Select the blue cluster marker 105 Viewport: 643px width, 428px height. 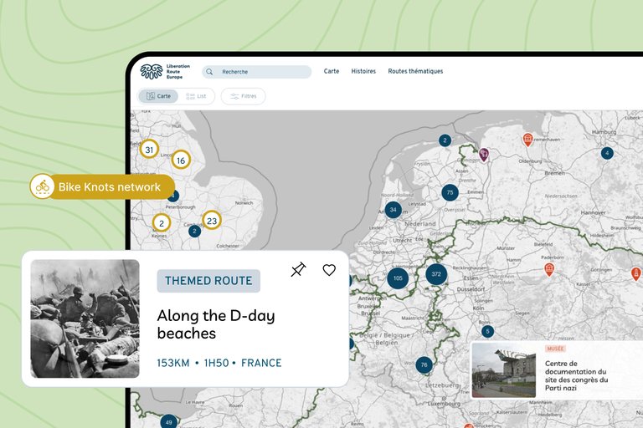[398, 278]
